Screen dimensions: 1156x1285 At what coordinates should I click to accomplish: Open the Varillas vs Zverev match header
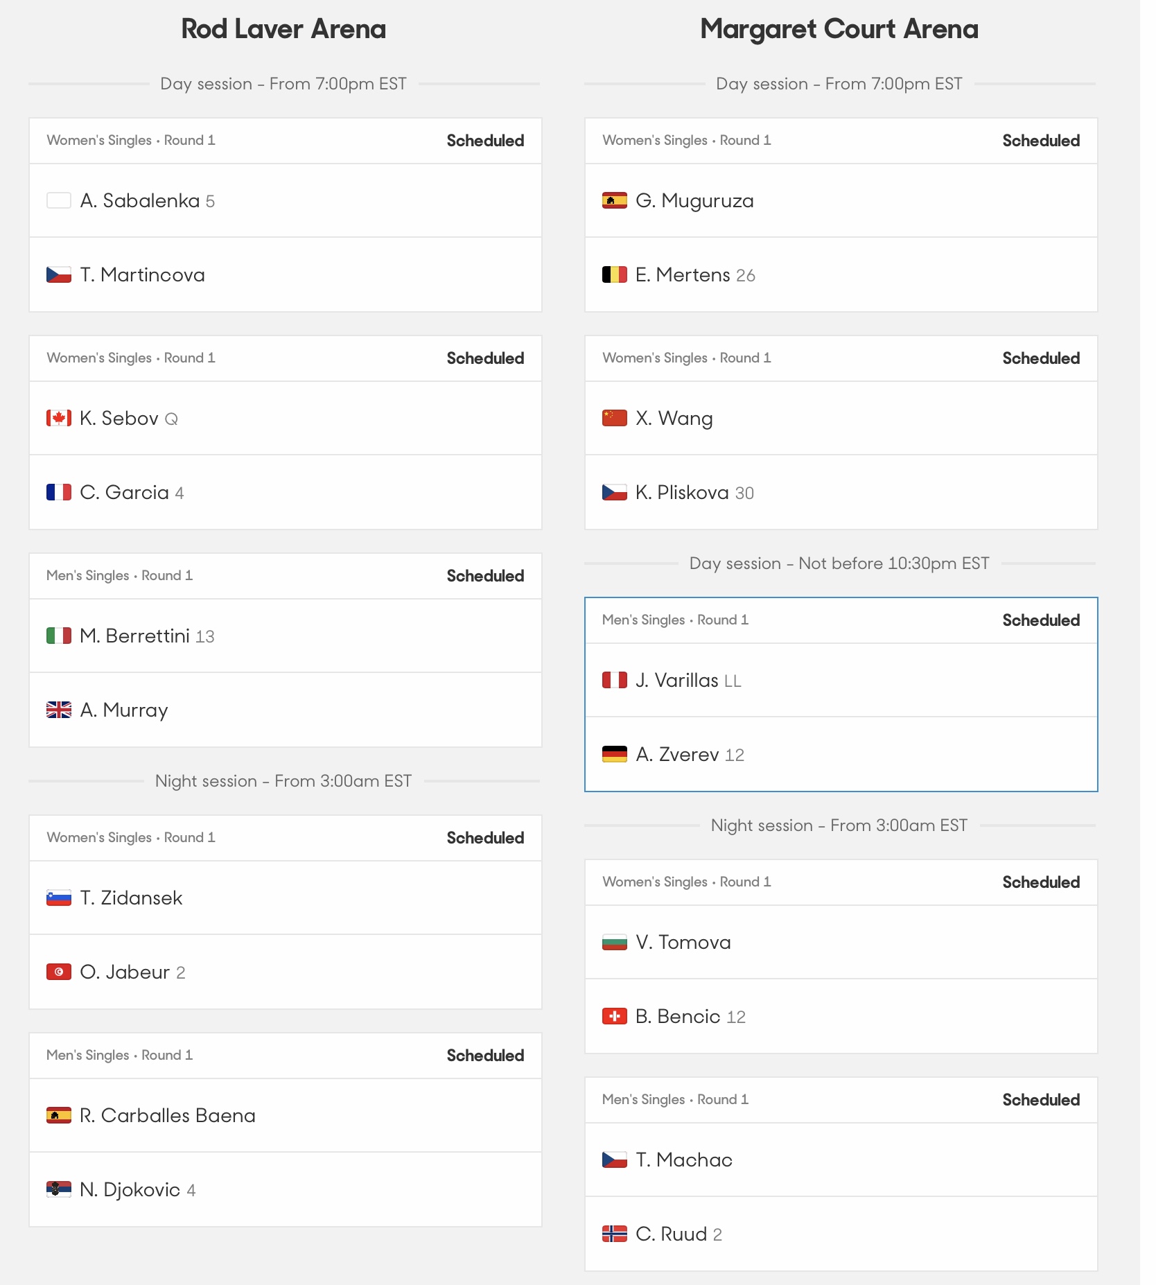click(x=841, y=620)
